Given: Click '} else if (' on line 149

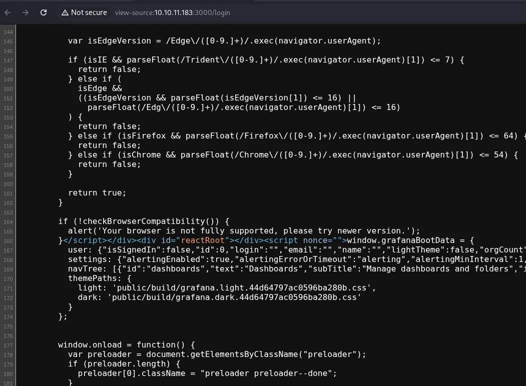Looking at the screenshot, I should pyautogui.click(x=95, y=79).
